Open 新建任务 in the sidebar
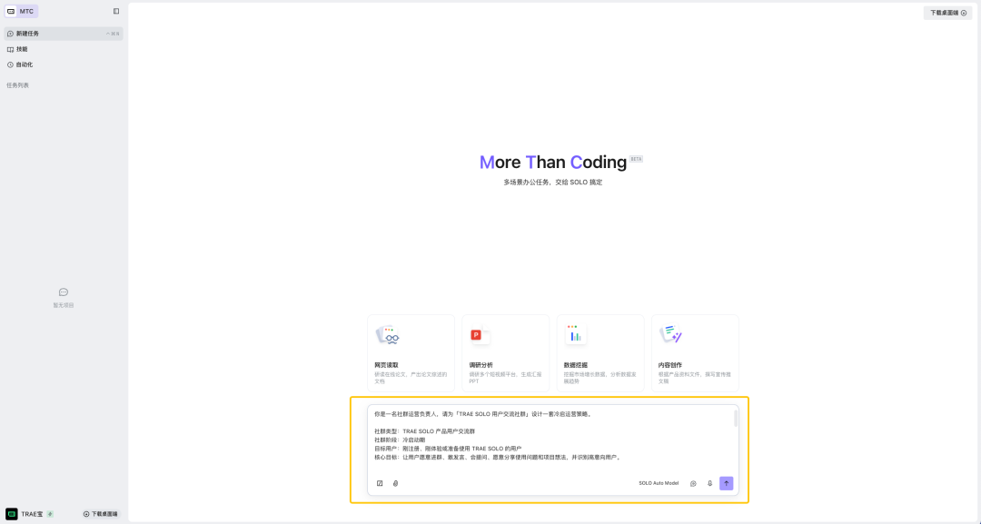This screenshot has width=981, height=524. coord(64,34)
